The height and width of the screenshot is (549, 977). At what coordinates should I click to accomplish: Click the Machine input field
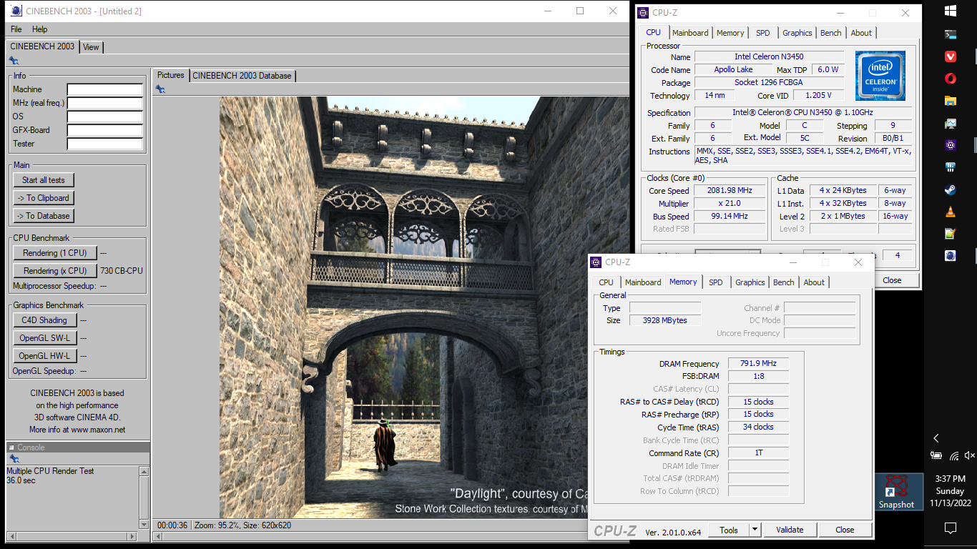coord(105,89)
